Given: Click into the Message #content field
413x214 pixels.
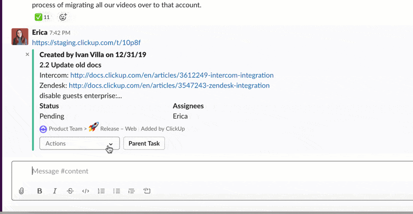Looking at the screenshot, I should tap(212, 171).
